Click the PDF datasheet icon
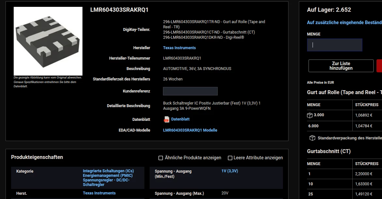This screenshot has height=199, width=382. (x=167, y=119)
